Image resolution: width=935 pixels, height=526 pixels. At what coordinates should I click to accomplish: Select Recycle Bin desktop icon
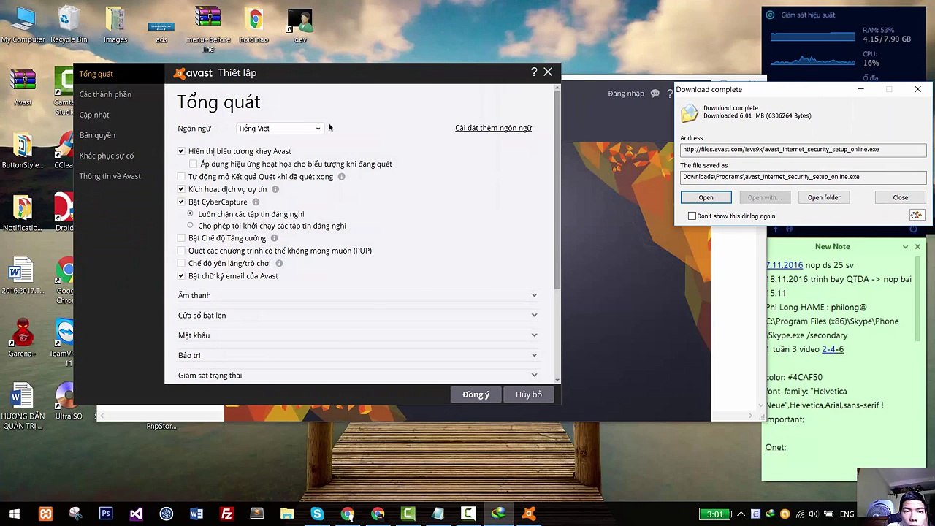[x=69, y=24]
